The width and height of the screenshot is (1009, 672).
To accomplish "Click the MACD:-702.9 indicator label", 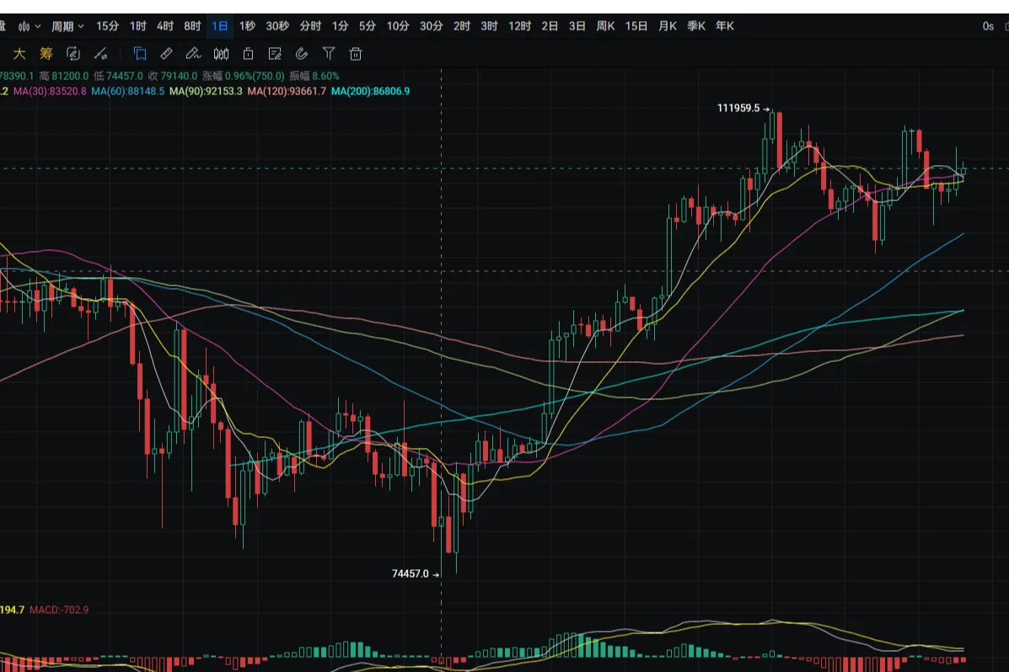I will (x=59, y=610).
